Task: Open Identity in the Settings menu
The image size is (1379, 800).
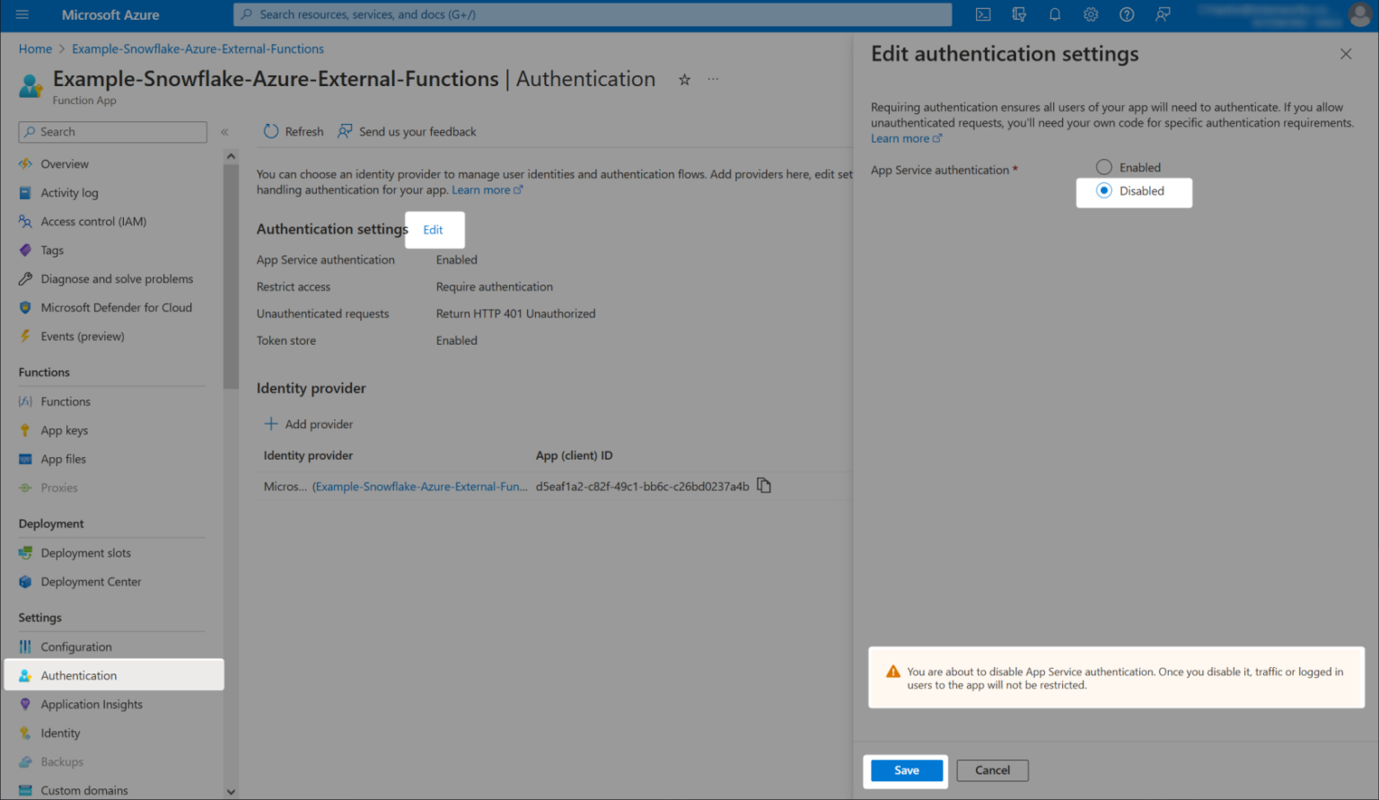Action: (60, 733)
